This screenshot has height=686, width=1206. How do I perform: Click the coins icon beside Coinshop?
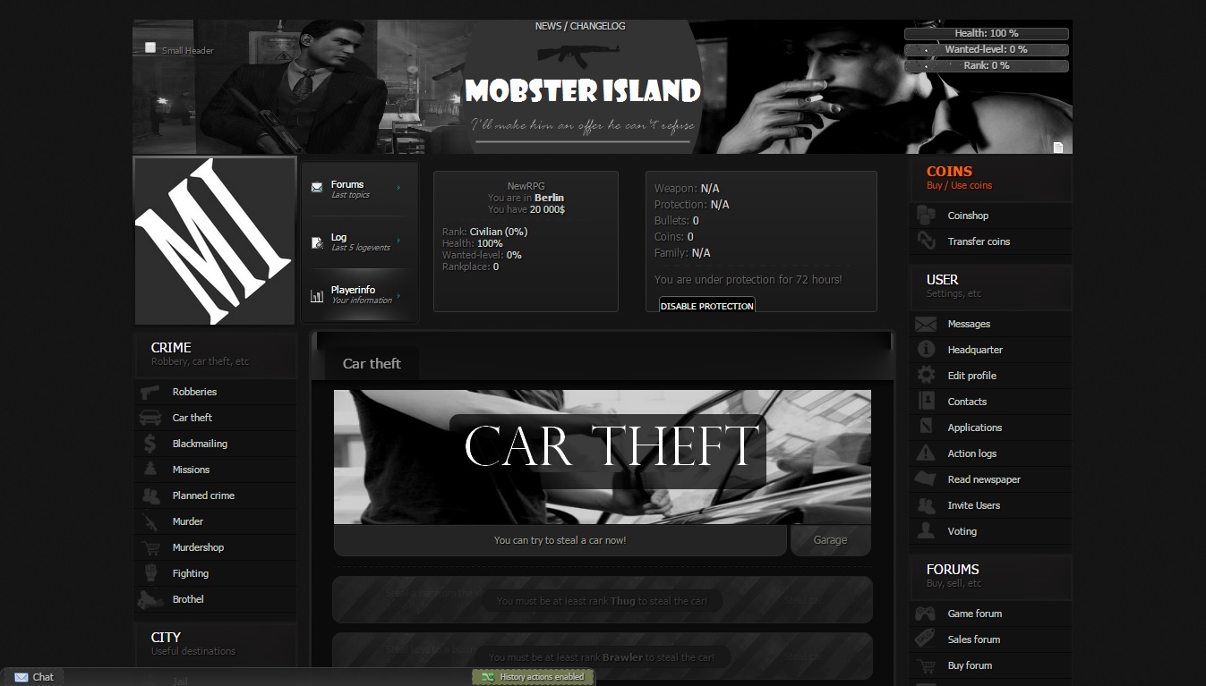(x=926, y=216)
